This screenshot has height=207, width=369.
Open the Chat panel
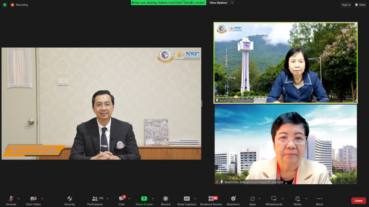121,199
